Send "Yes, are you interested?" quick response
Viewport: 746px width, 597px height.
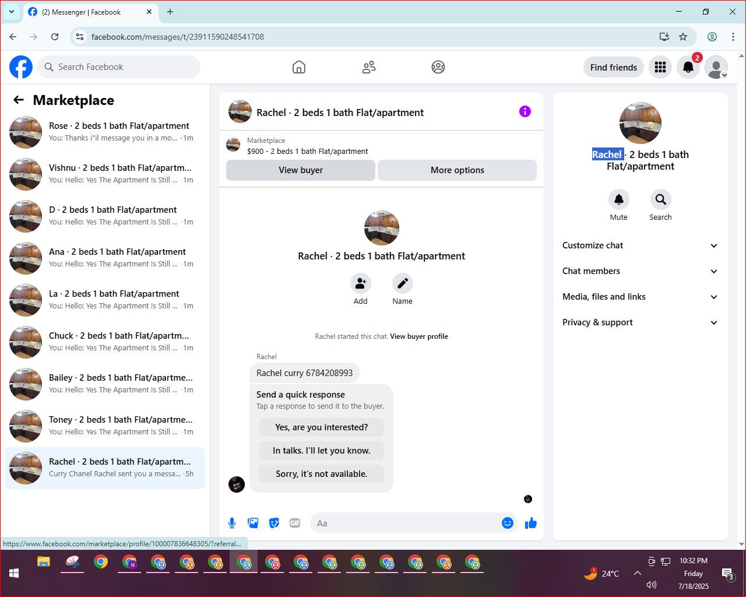tap(322, 427)
